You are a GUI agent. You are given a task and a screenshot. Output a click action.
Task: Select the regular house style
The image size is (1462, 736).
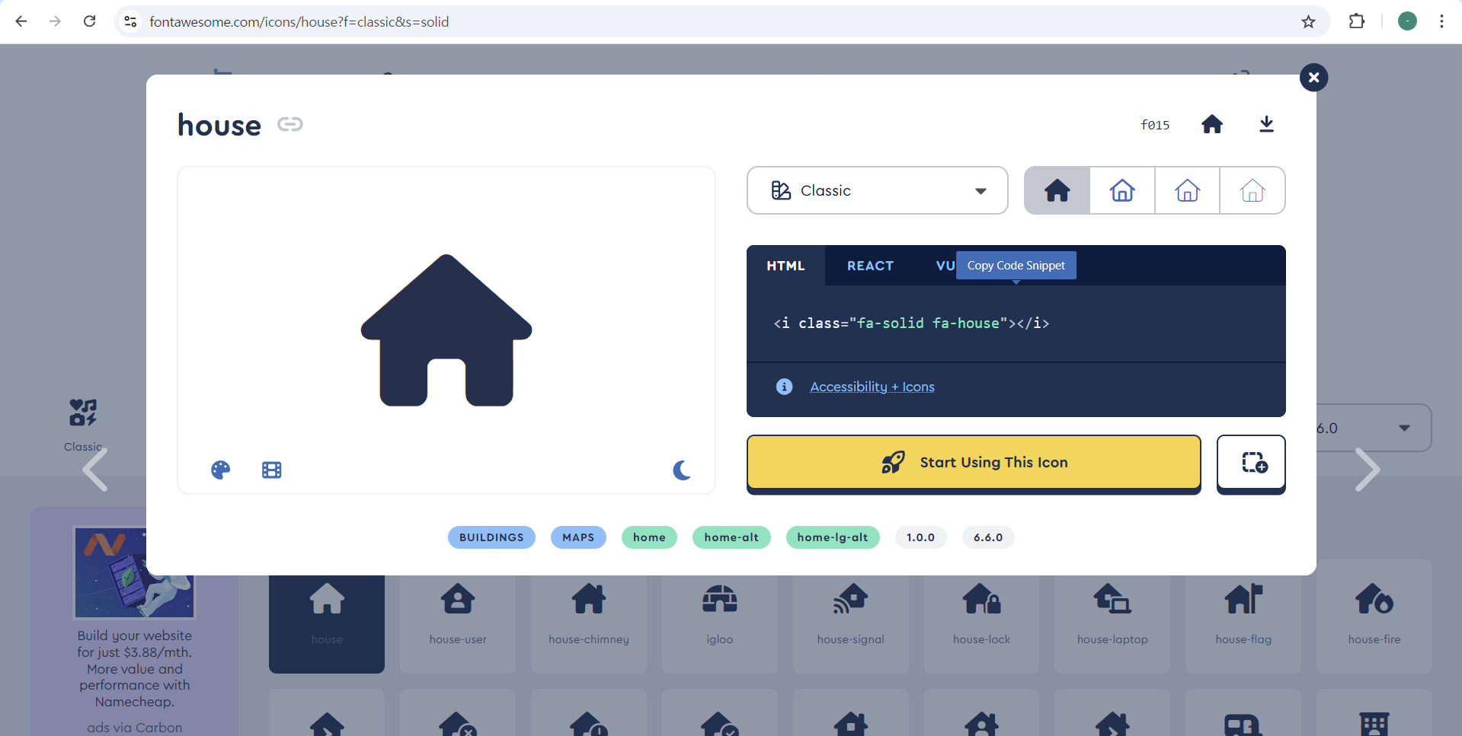click(1122, 190)
